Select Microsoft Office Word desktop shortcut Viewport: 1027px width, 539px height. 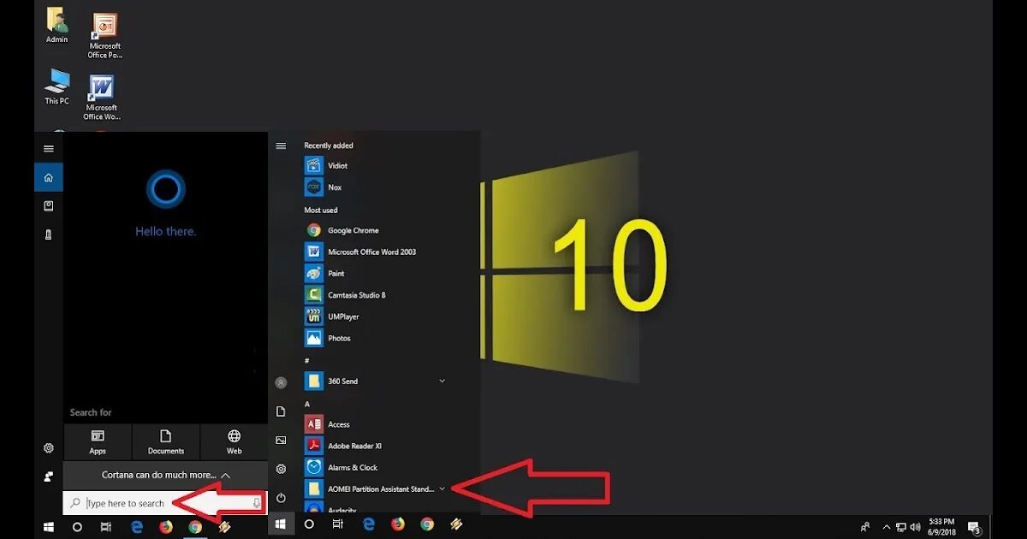pos(102,98)
